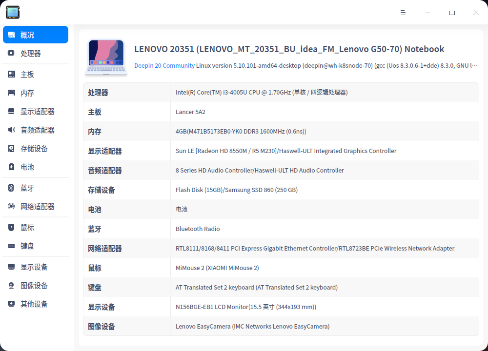488x351 pixels.
Task: Select the 概况 label in sidebar
Action: [27, 35]
